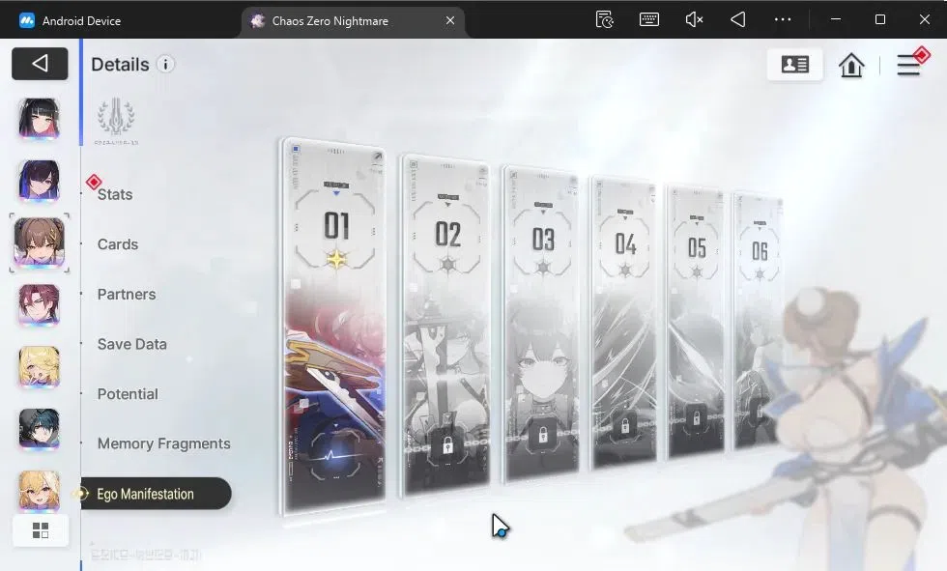Select the black-haired character portrait with straight bangs
Image resolution: width=947 pixels, height=571 pixels.
(40, 119)
